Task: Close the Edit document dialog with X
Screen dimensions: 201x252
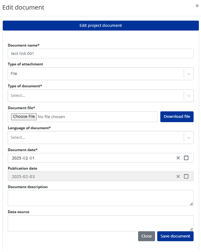Action: (x=197, y=6)
